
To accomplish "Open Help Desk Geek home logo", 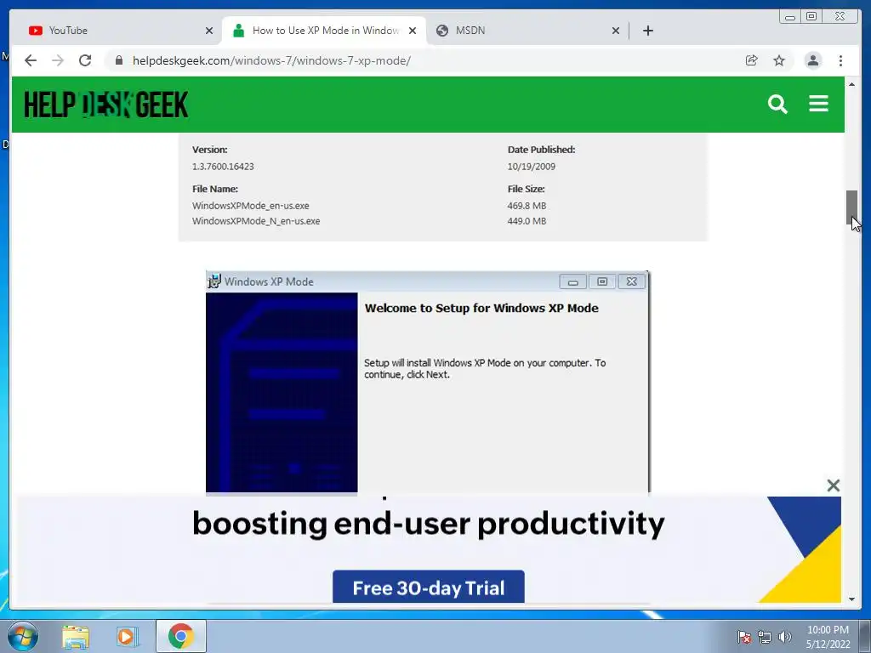I will point(106,105).
